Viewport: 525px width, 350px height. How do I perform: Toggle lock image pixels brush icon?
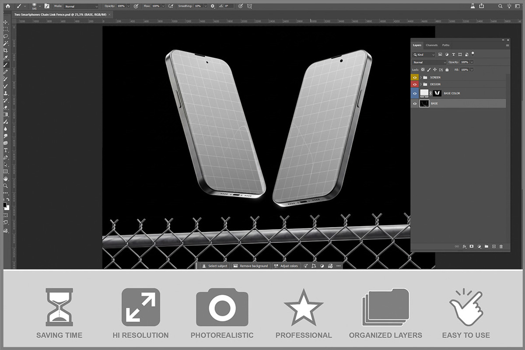[x=429, y=70]
